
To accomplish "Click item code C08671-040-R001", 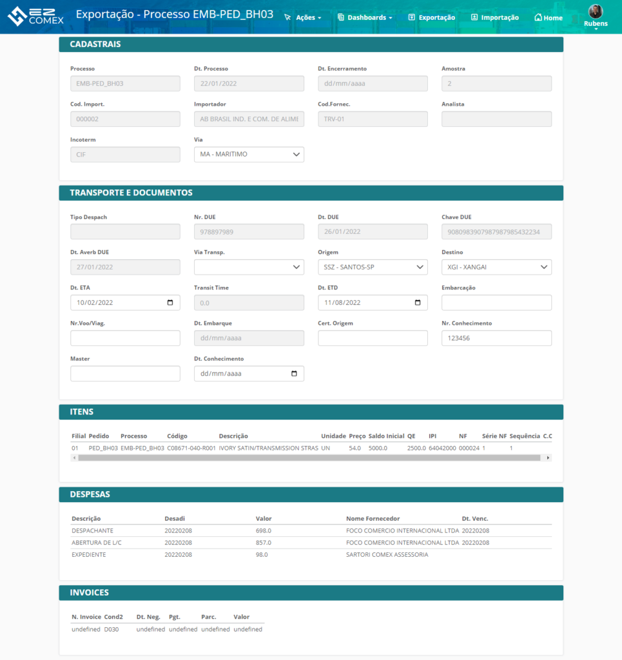I will [191, 449].
